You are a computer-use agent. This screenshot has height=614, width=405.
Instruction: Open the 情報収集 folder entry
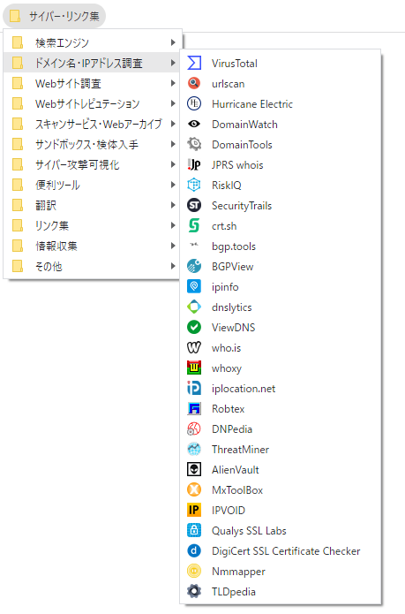pyautogui.click(x=93, y=246)
